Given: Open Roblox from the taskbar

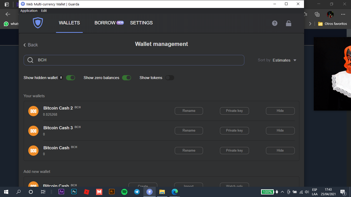Looking at the screenshot, I should click(87, 192).
